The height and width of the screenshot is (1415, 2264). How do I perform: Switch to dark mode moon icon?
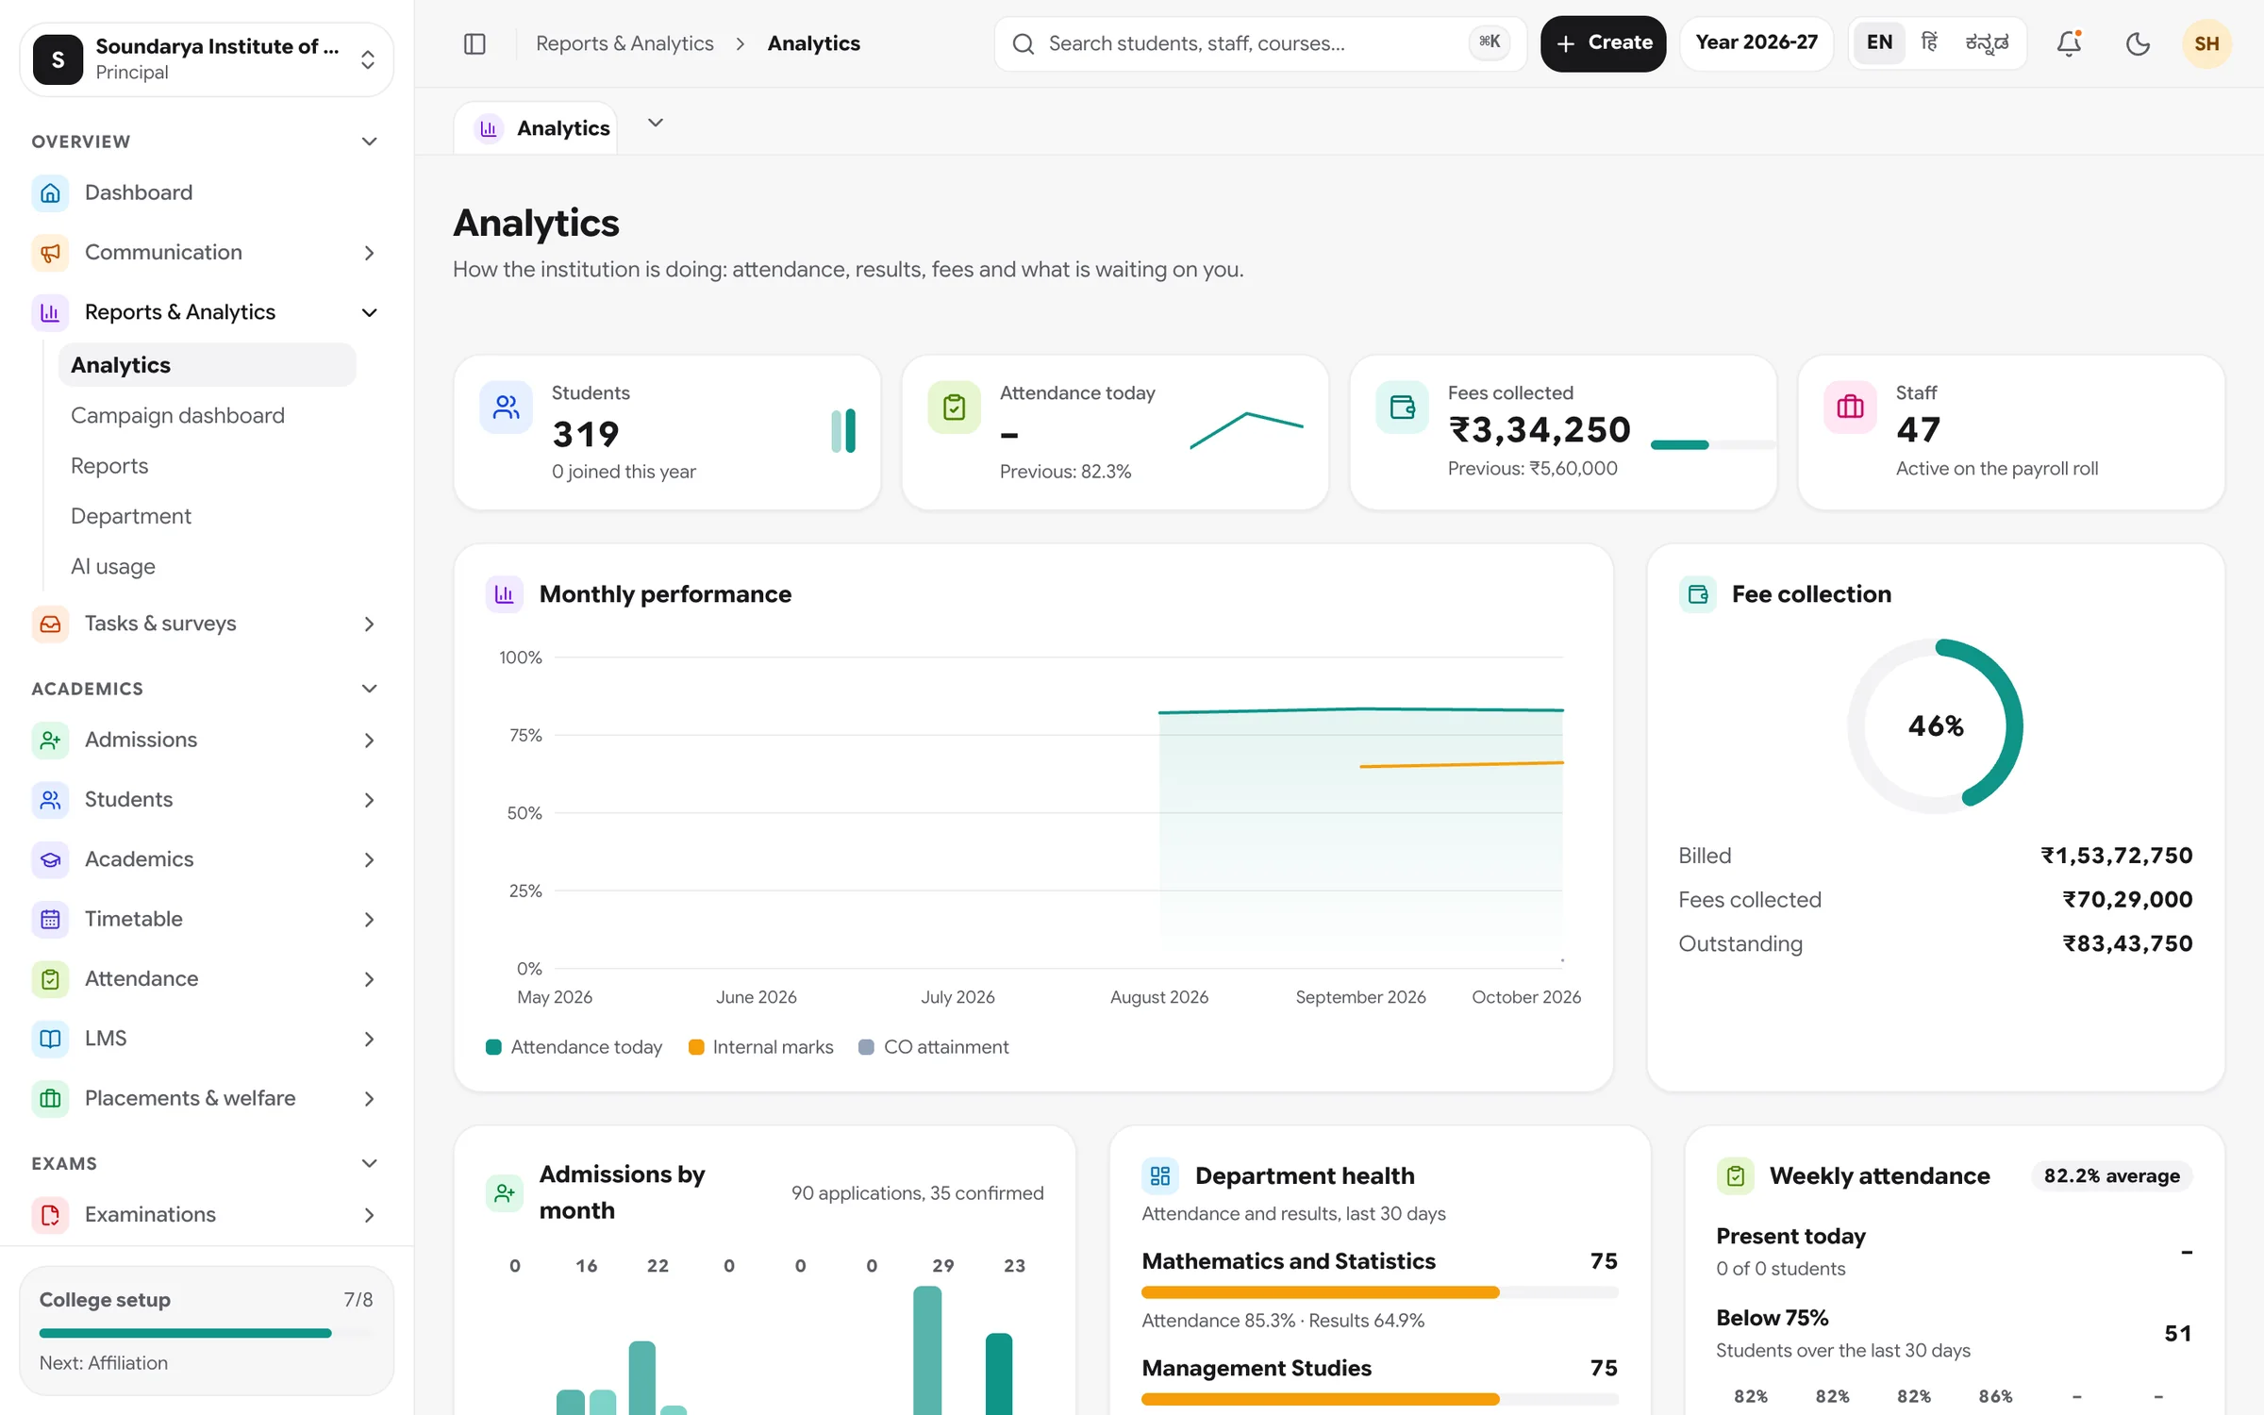pos(2138,43)
